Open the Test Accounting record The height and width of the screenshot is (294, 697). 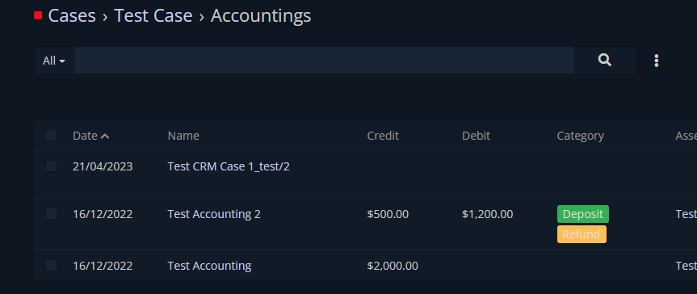point(209,266)
